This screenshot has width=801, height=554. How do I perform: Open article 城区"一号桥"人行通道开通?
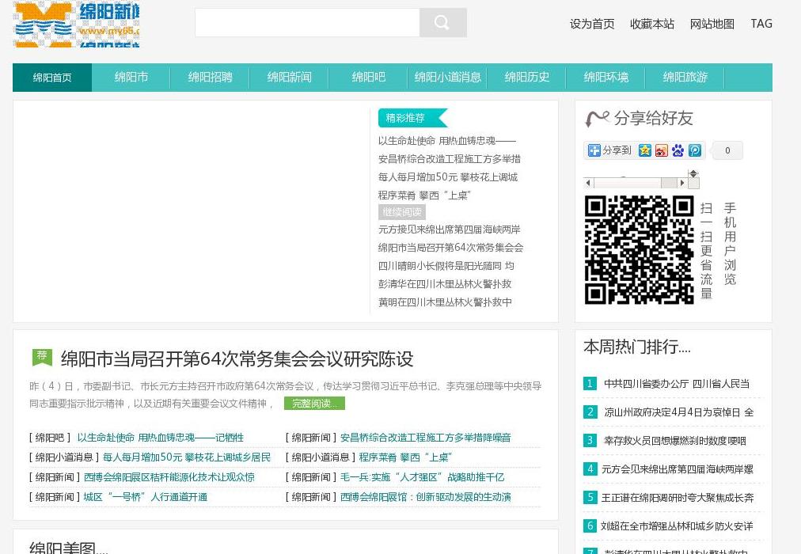[145, 497]
